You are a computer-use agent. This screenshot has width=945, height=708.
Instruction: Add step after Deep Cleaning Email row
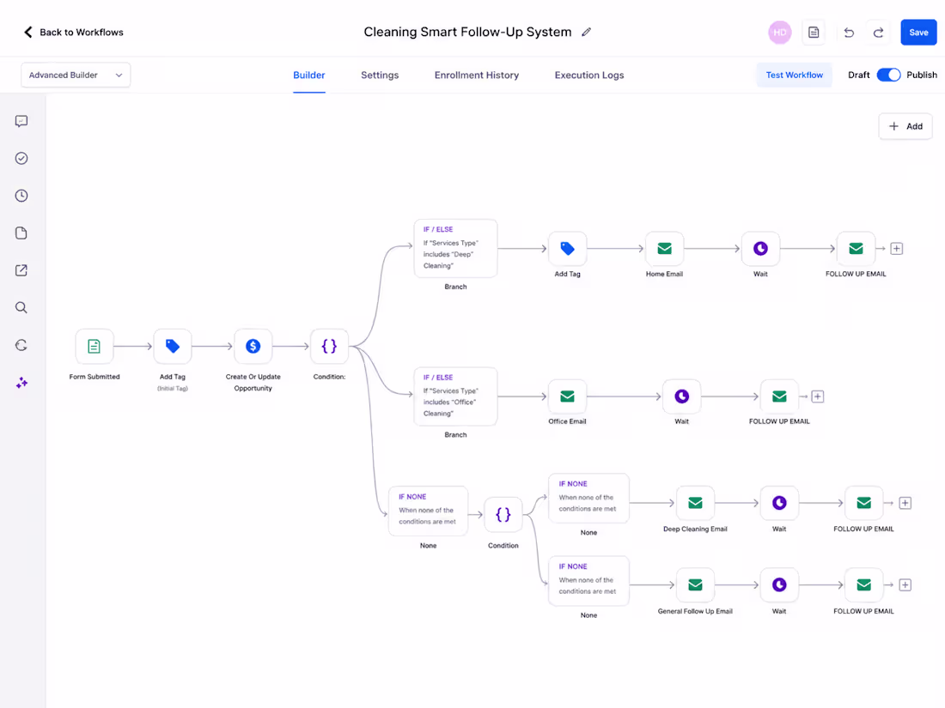[x=905, y=503]
